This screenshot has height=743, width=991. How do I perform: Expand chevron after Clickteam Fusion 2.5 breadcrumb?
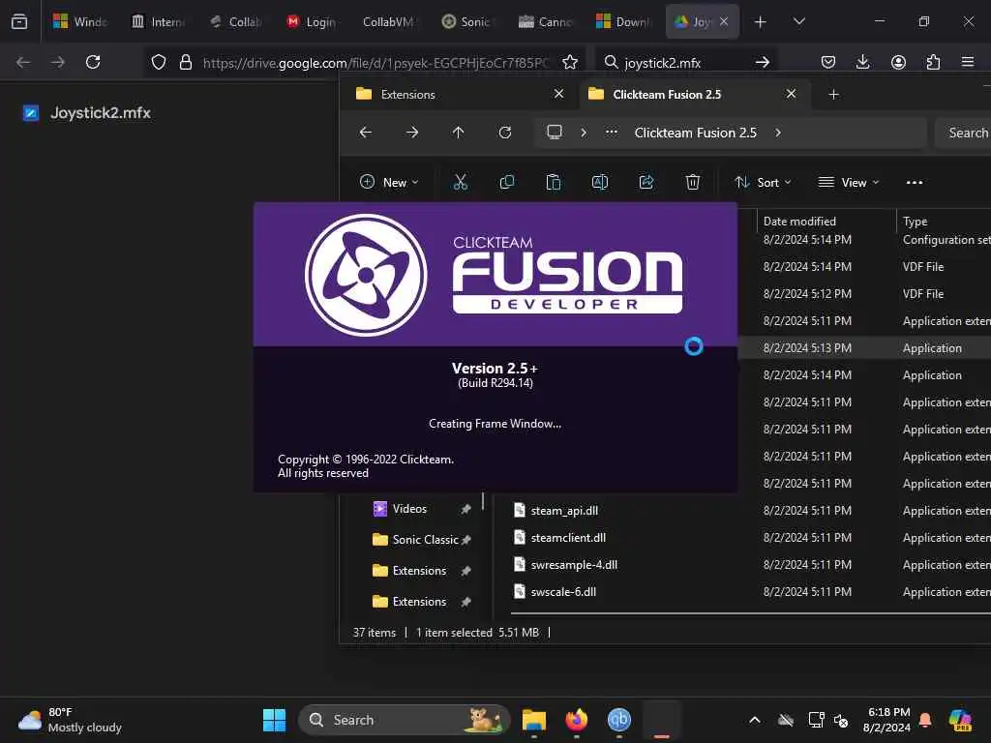coord(778,133)
